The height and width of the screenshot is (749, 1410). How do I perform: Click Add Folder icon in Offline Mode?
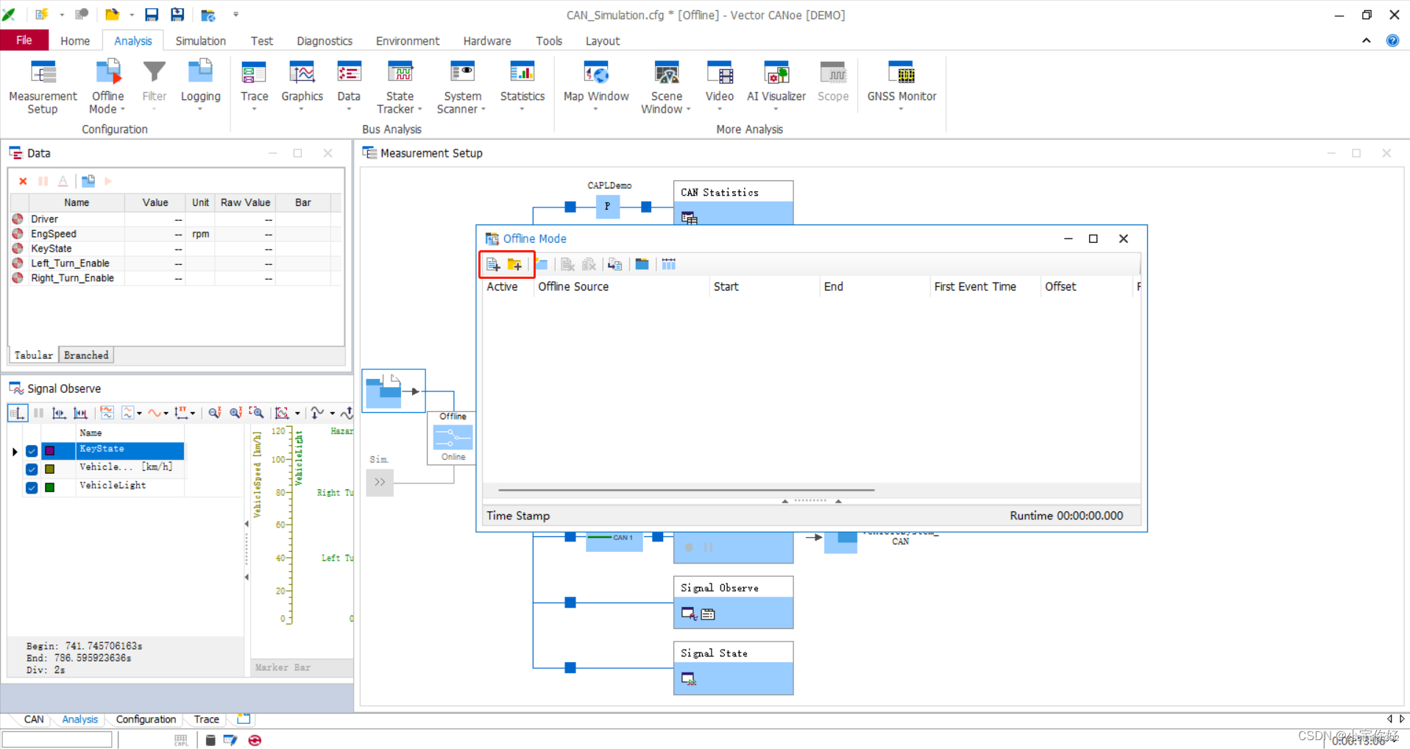tap(514, 264)
